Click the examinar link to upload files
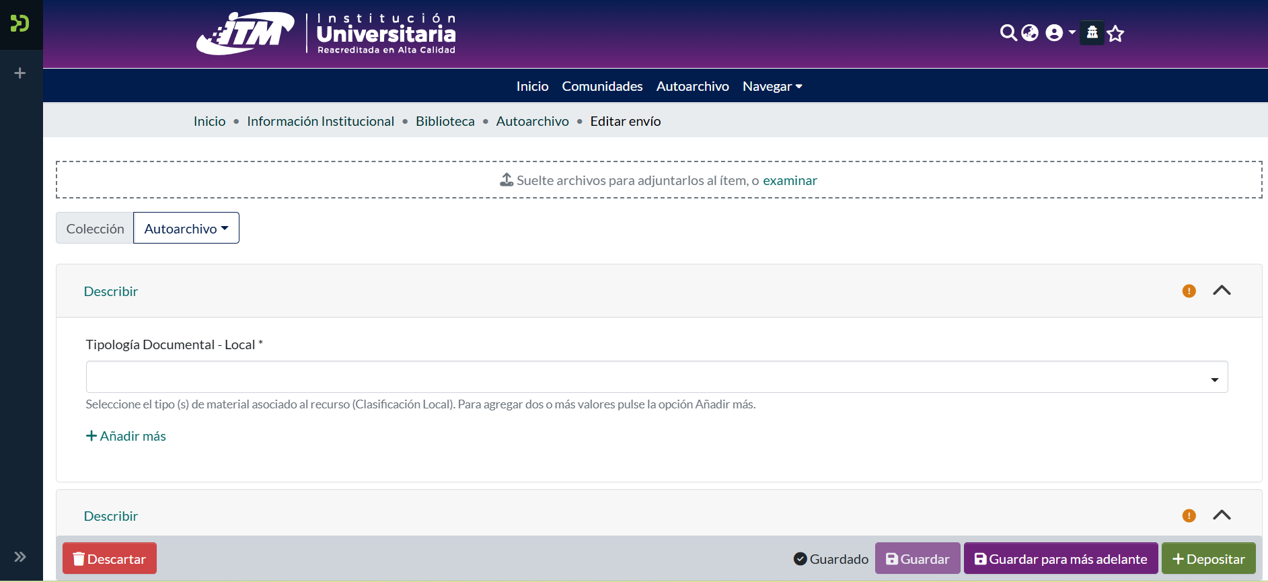1268x582 pixels. (790, 180)
